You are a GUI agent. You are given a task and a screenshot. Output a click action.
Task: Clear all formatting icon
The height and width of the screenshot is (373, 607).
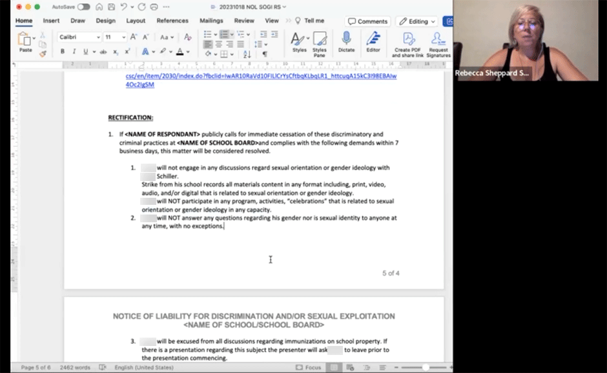(188, 37)
